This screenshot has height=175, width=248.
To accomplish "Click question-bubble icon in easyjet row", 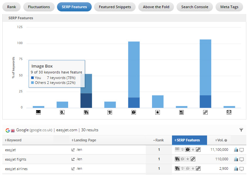I will tap(188, 150).
